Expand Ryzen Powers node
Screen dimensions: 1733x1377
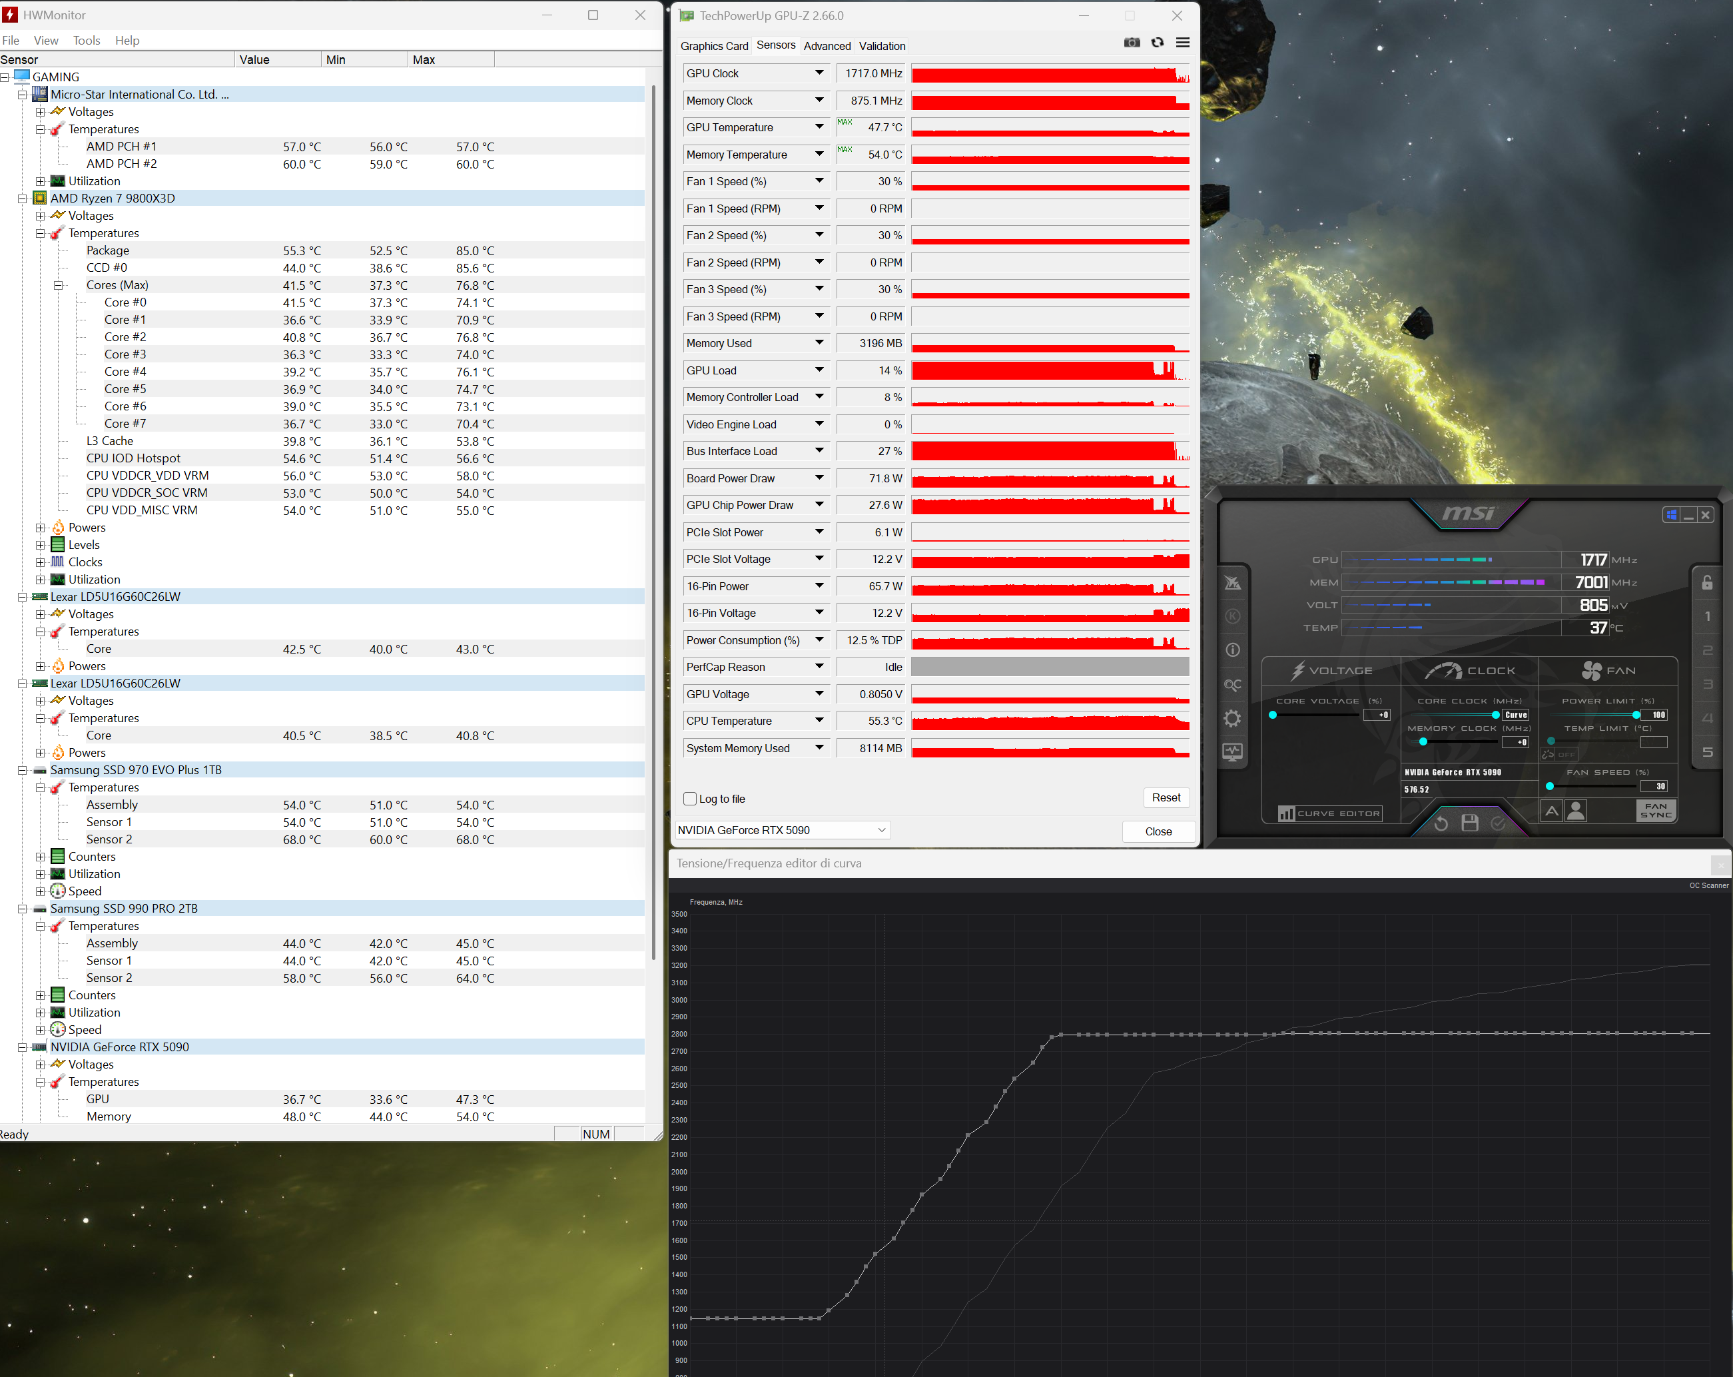(40, 528)
